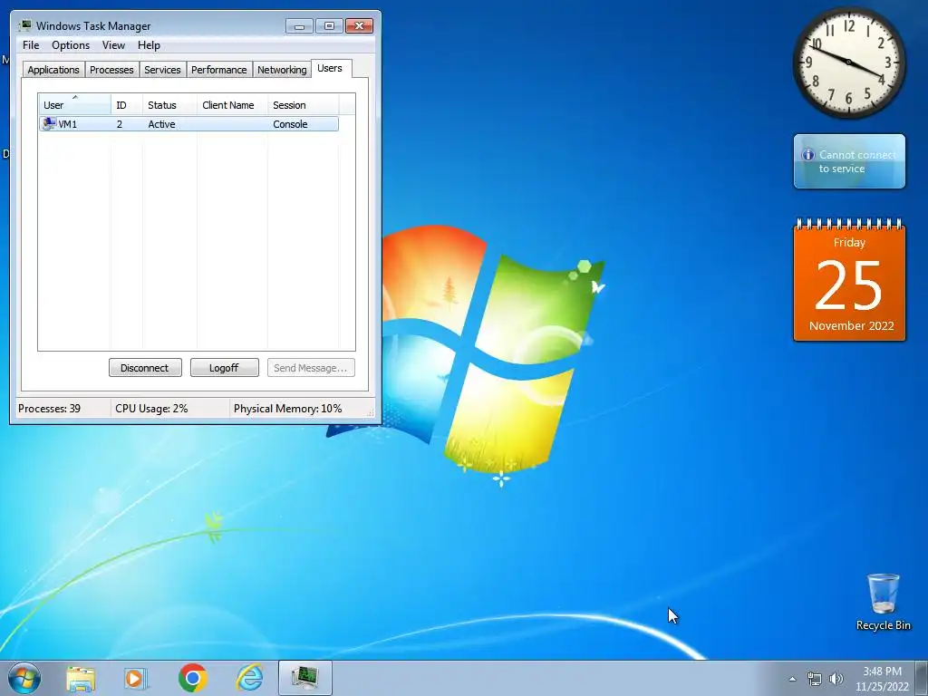Viewport: 928px width, 696px height.
Task: Click Physical Memory: 10% status entry
Action: coord(287,409)
